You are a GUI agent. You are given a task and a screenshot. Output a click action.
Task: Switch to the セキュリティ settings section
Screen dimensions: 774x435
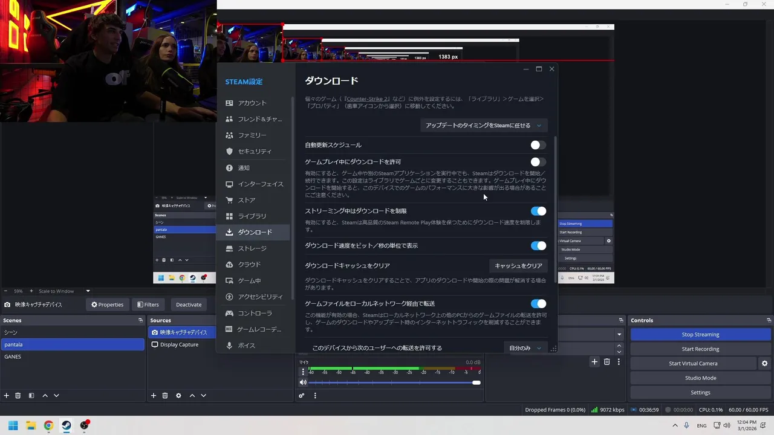click(253, 151)
